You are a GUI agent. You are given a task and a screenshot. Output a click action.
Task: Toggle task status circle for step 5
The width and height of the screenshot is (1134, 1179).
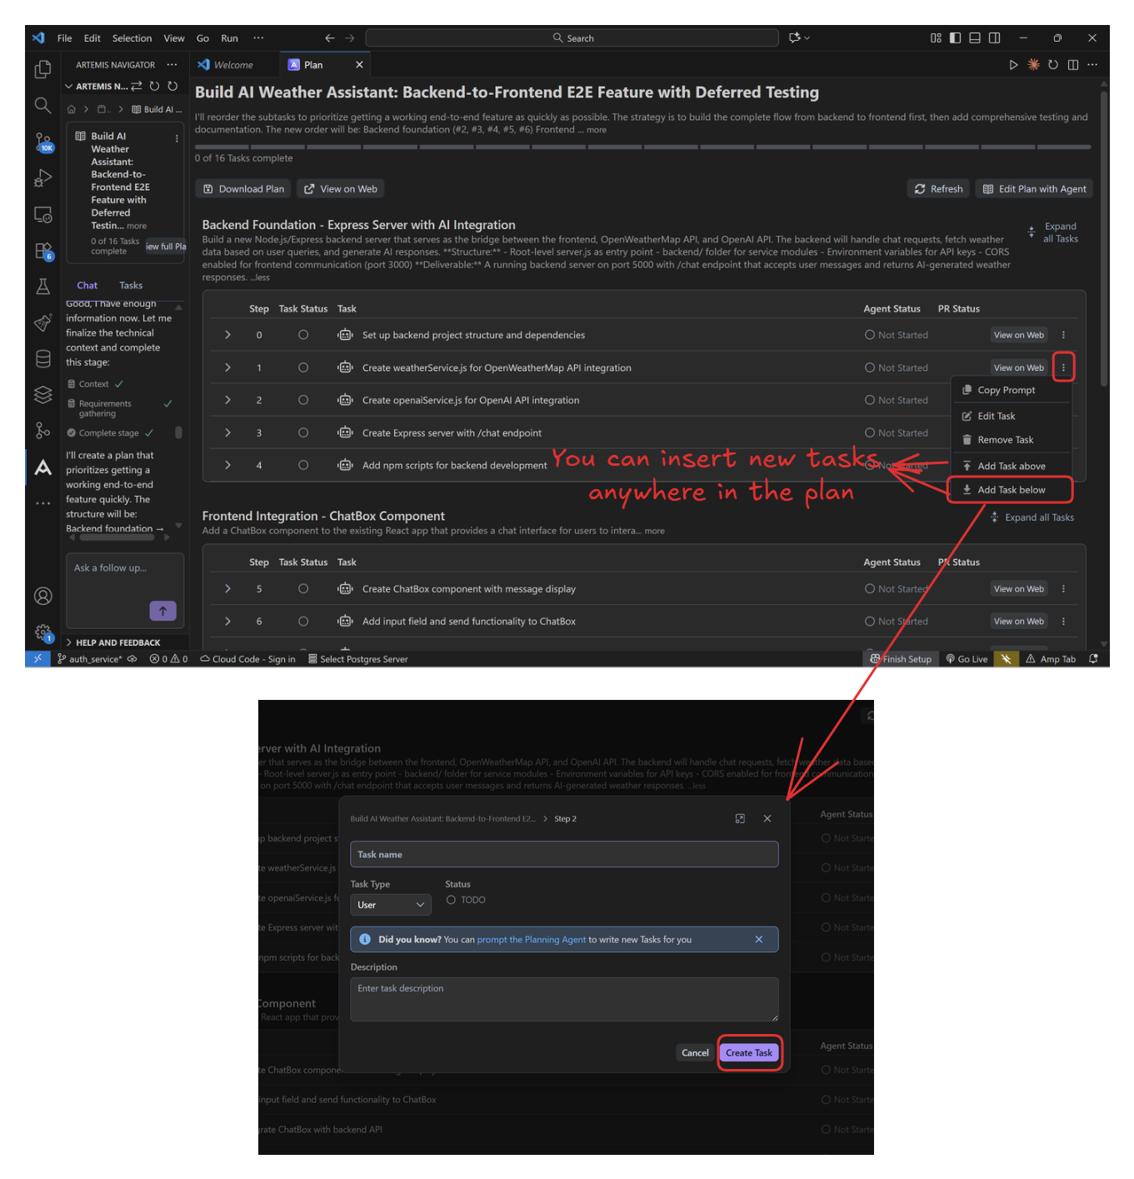coord(303,589)
